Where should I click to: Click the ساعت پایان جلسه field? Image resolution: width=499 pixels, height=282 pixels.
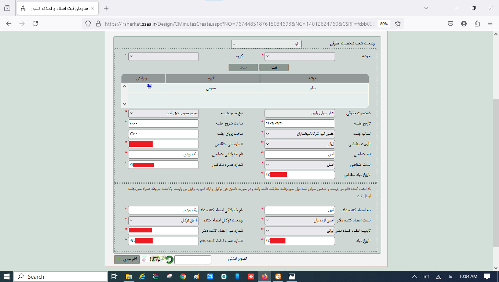pos(163,134)
